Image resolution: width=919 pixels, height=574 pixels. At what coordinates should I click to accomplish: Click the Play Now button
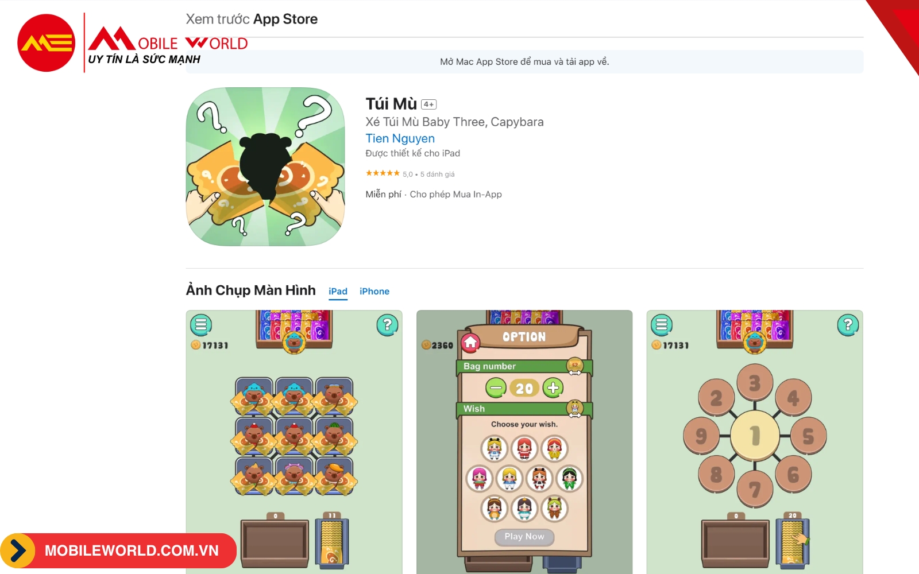coord(524,536)
